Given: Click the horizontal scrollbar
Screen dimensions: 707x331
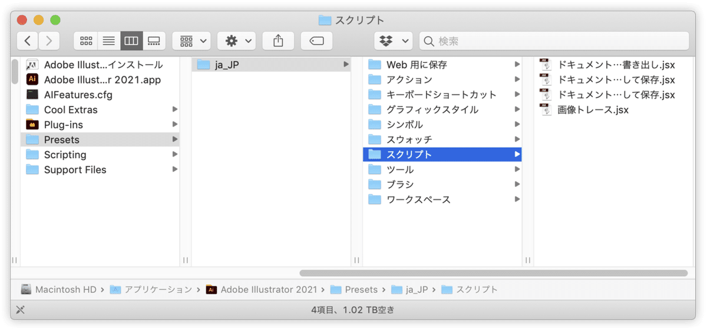Looking at the screenshot, I should [x=494, y=273].
